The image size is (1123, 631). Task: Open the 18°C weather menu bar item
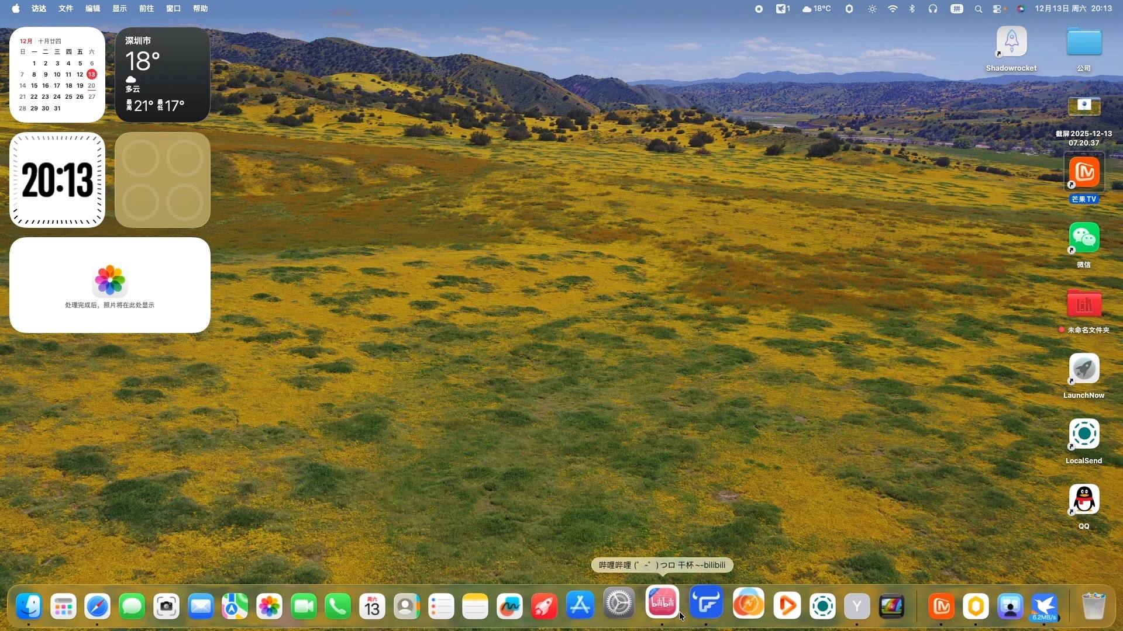click(817, 8)
